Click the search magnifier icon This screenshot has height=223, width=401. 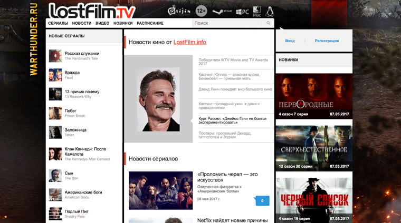tap(268, 23)
